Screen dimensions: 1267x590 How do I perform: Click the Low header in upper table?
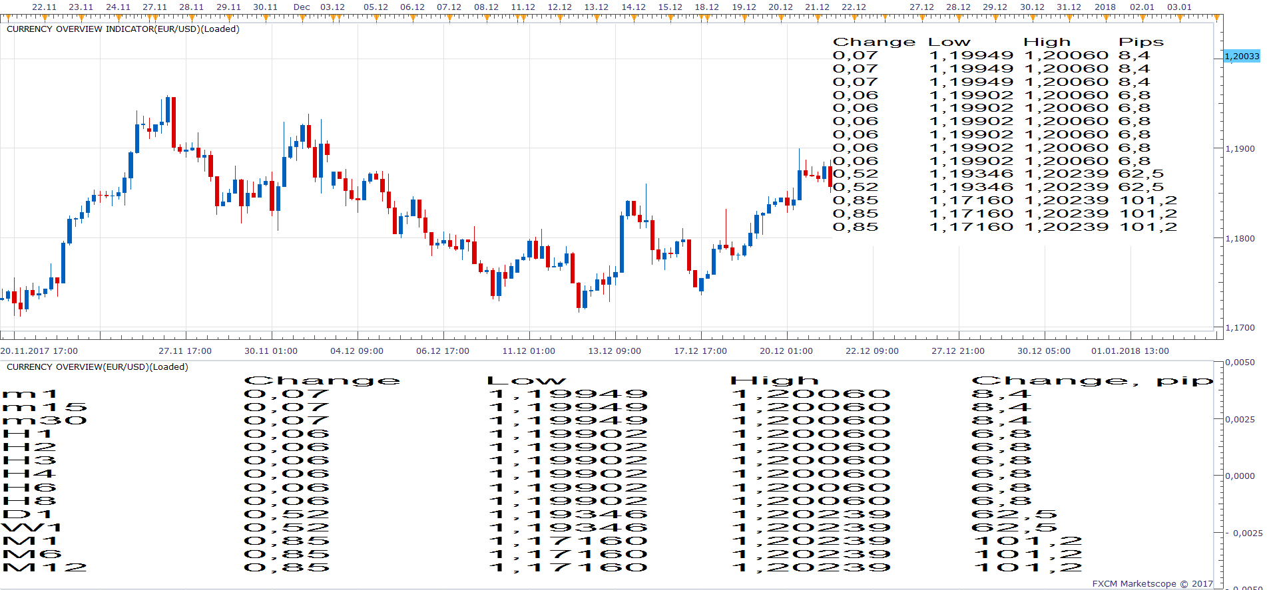click(949, 43)
